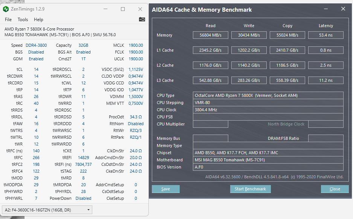The image size is (353, 219).
Task: Select the L3 Cache Write result
Action: coord(249,80)
